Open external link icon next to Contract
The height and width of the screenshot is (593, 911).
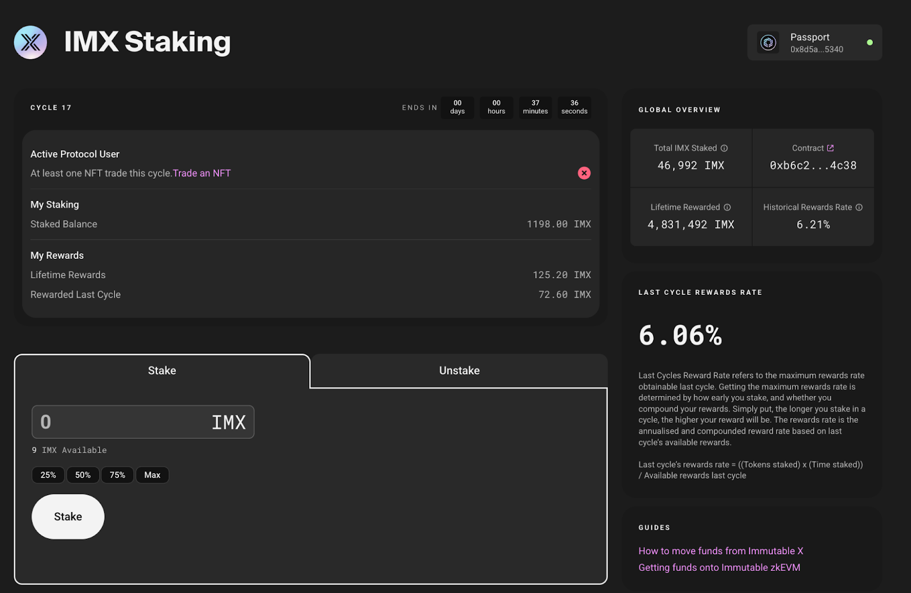click(830, 148)
